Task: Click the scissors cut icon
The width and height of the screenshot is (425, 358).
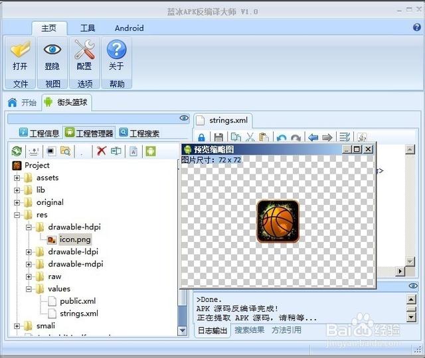Action: pos(250,137)
